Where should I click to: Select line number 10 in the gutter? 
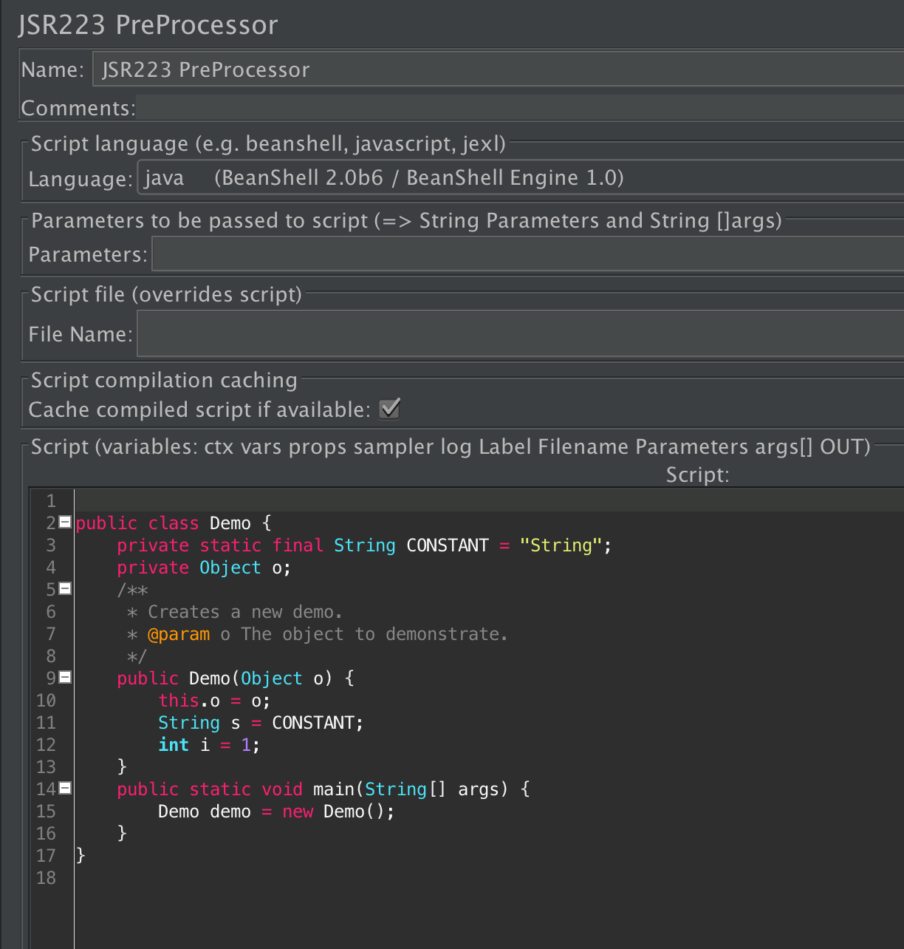pyautogui.click(x=46, y=700)
